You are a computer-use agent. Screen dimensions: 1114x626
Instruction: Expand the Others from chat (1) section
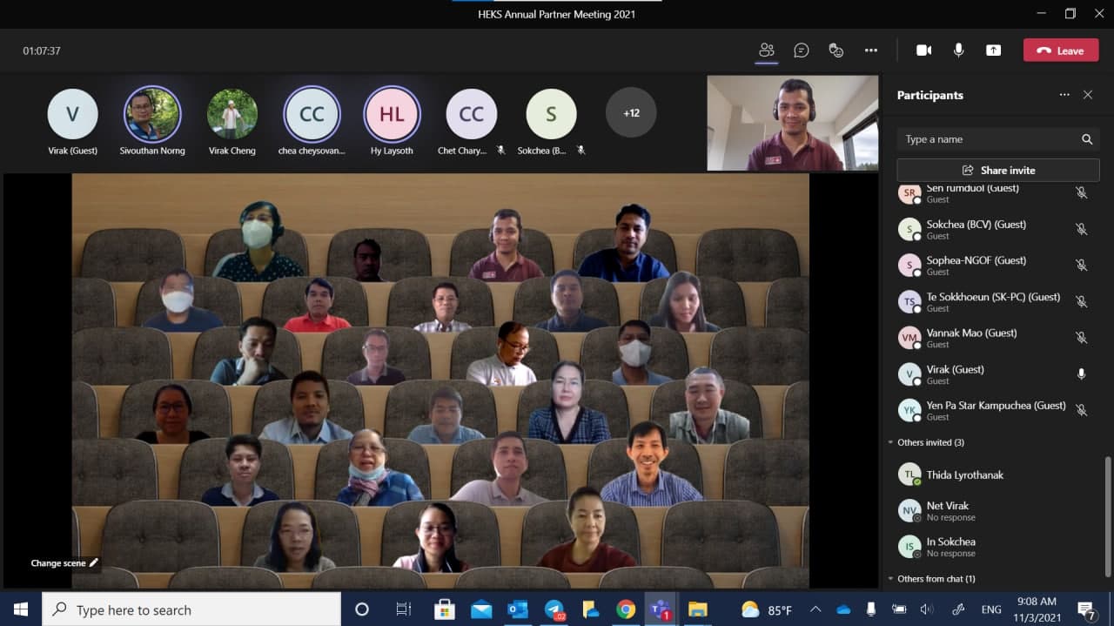pyautogui.click(x=891, y=579)
